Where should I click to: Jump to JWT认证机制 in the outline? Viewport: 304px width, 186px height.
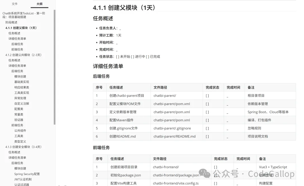click(23, 180)
